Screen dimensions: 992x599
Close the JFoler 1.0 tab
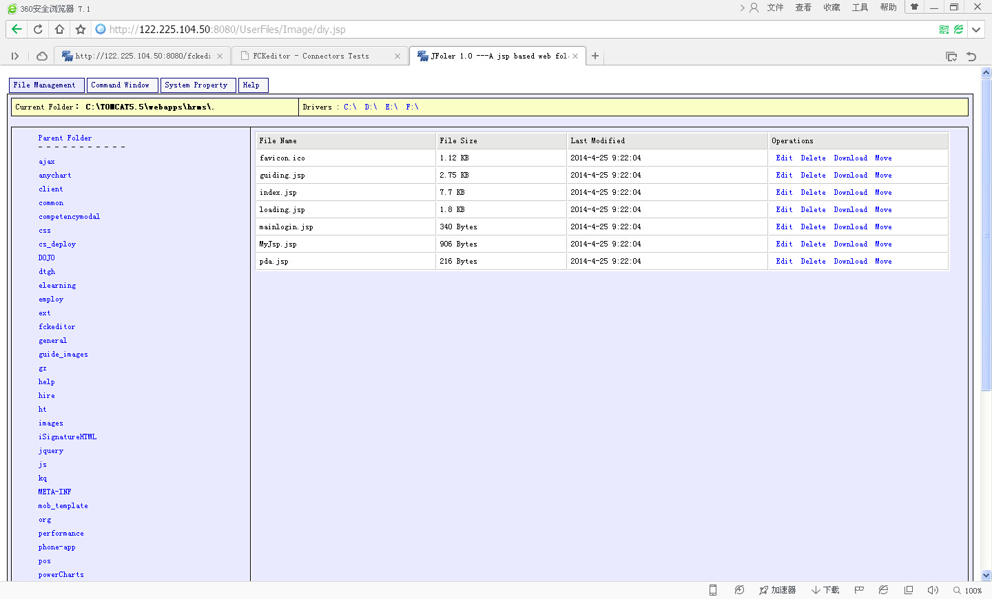click(x=575, y=56)
